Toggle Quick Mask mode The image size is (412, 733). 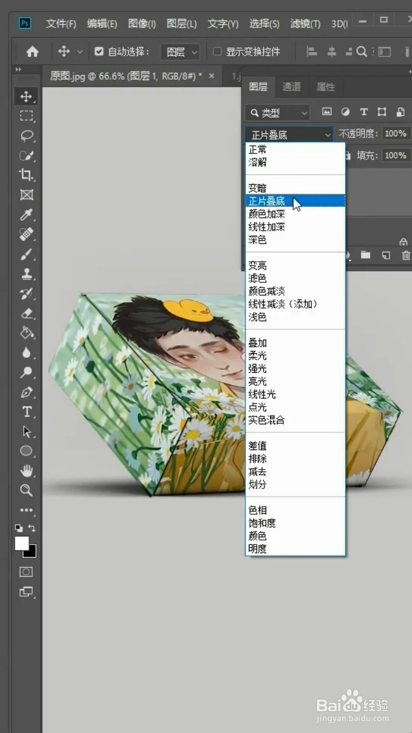(x=26, y=572)
